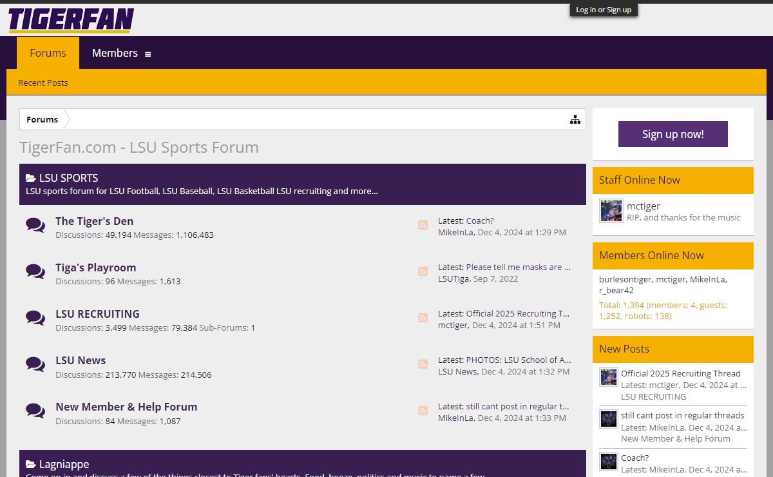Open RSS feed for New Member & Help Forum
773x477 pixels.
423,411
